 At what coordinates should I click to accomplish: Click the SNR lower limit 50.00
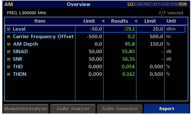(x=95, y=59)
